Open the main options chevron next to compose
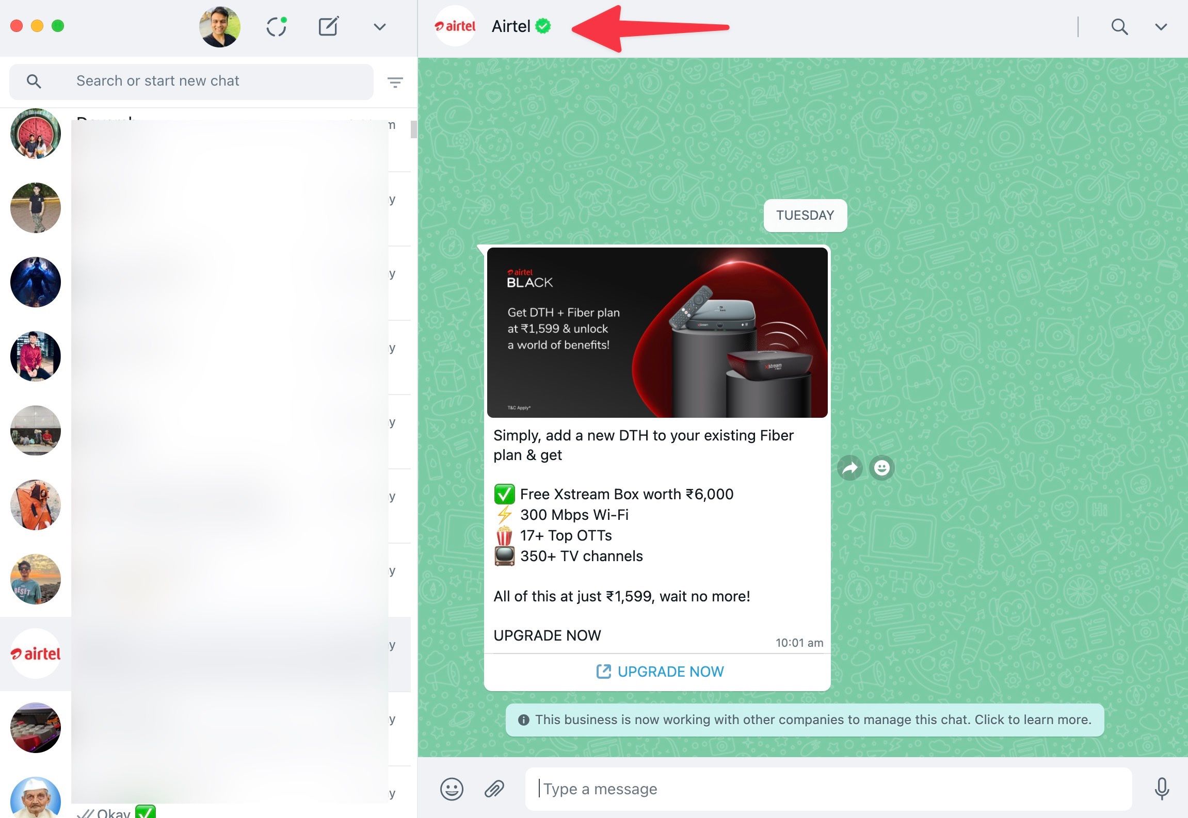This screenshot has width=1188, height=818. 379,26
